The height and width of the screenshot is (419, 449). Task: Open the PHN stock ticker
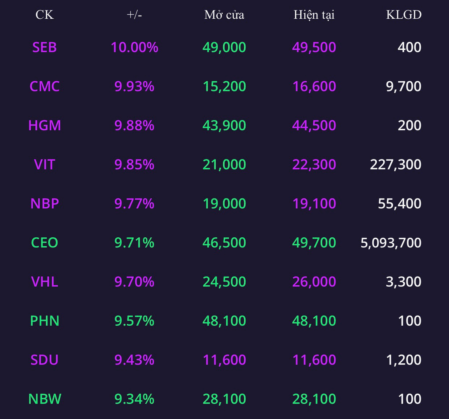tap(44, 321)
